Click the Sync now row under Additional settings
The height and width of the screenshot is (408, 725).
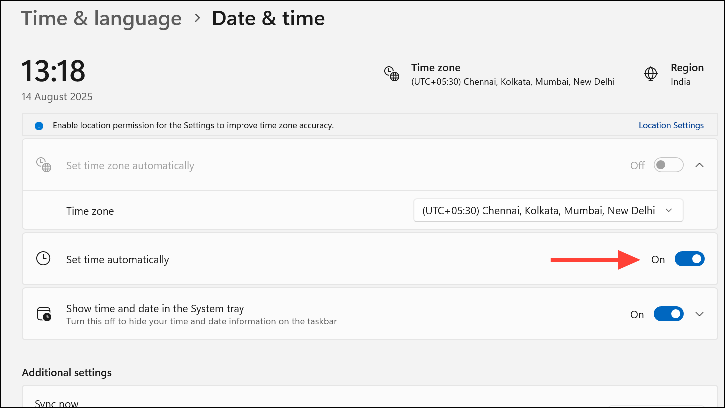[x=57, y=403]
